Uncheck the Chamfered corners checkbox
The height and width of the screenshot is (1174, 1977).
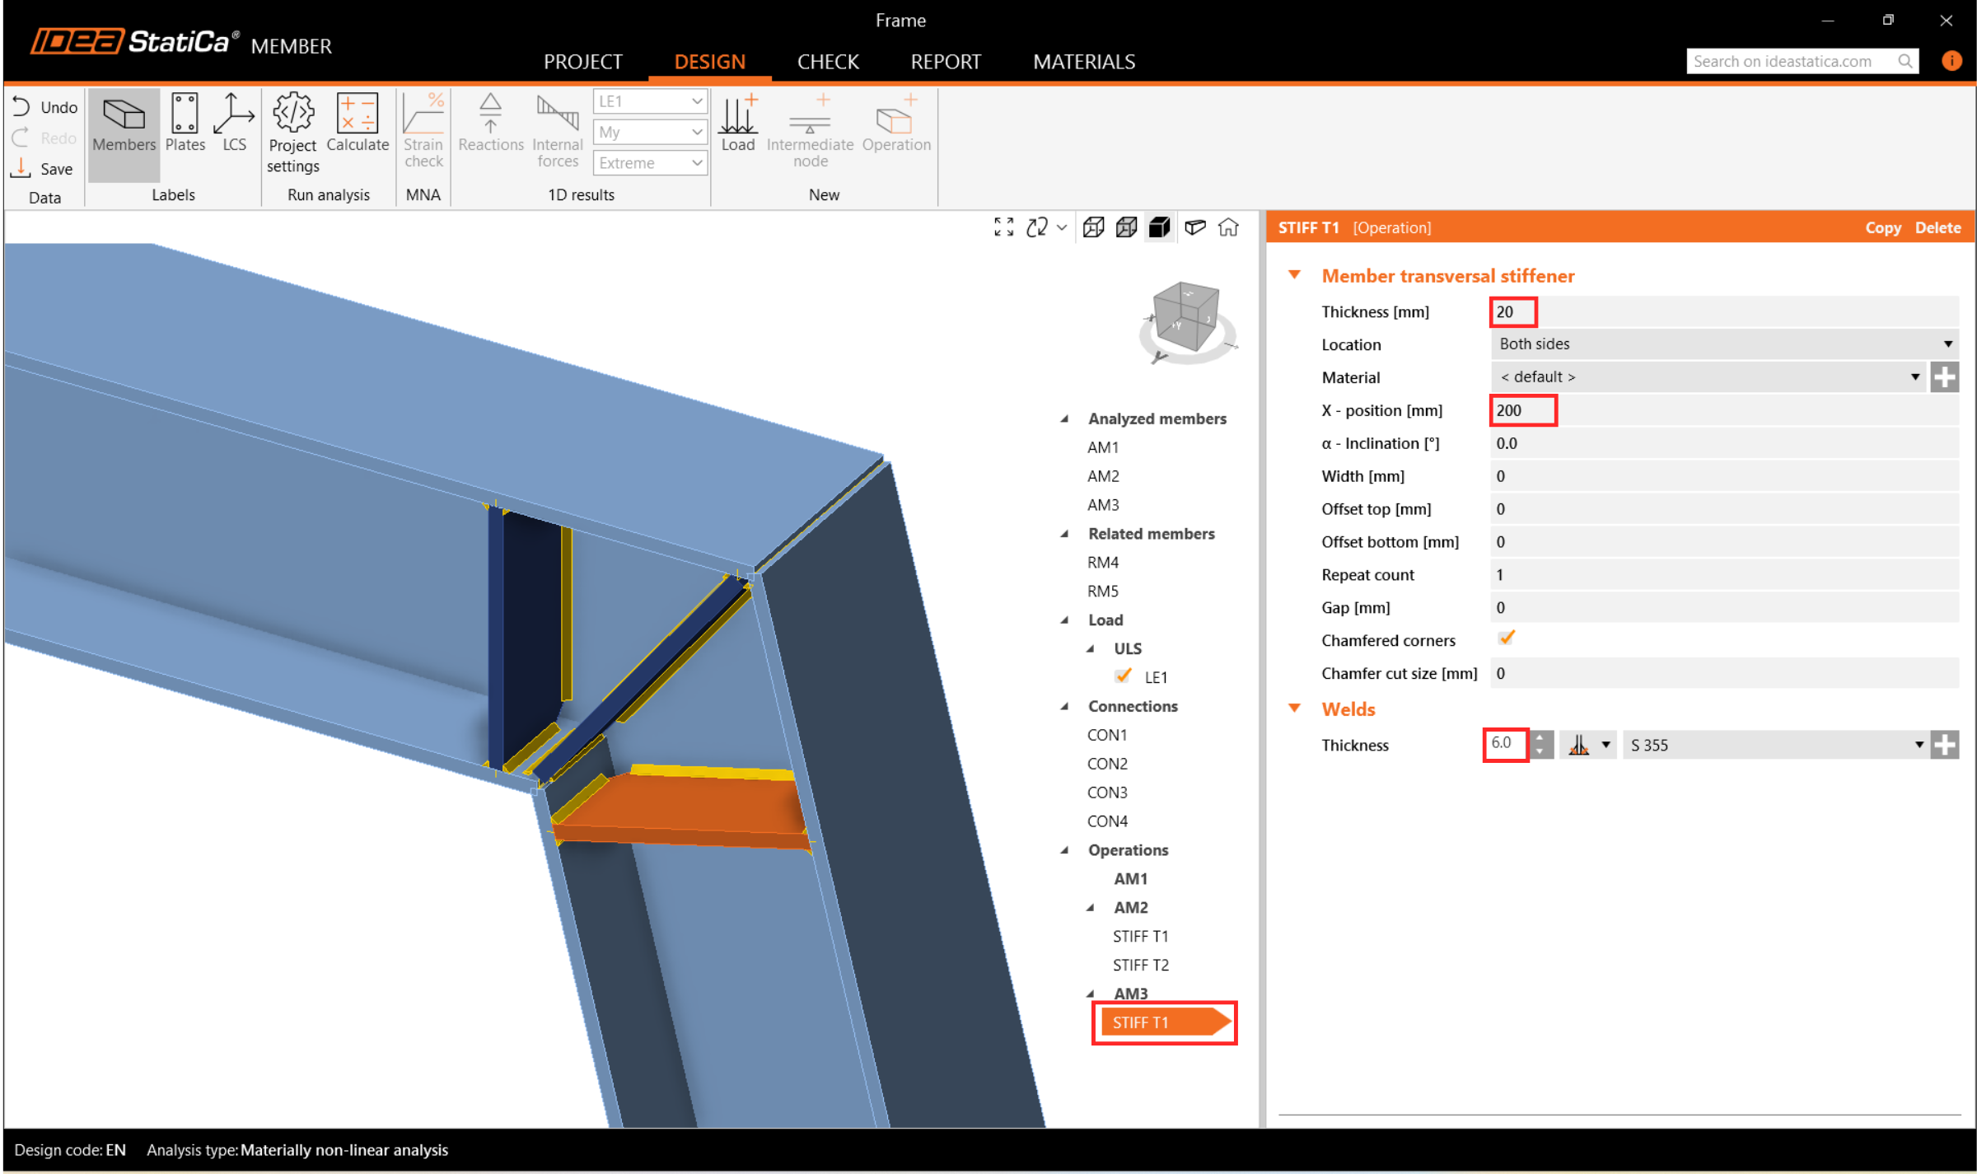[x=1507, y=638]
